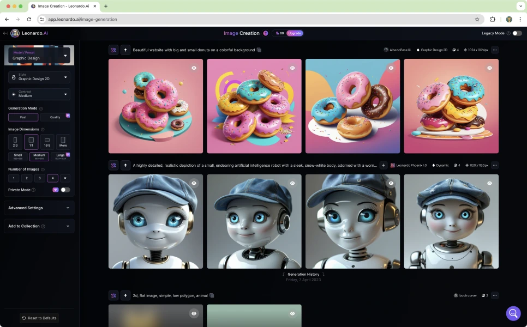Open the second donut image thumbnail
This screenshot has width=527, height=327.
254,106
